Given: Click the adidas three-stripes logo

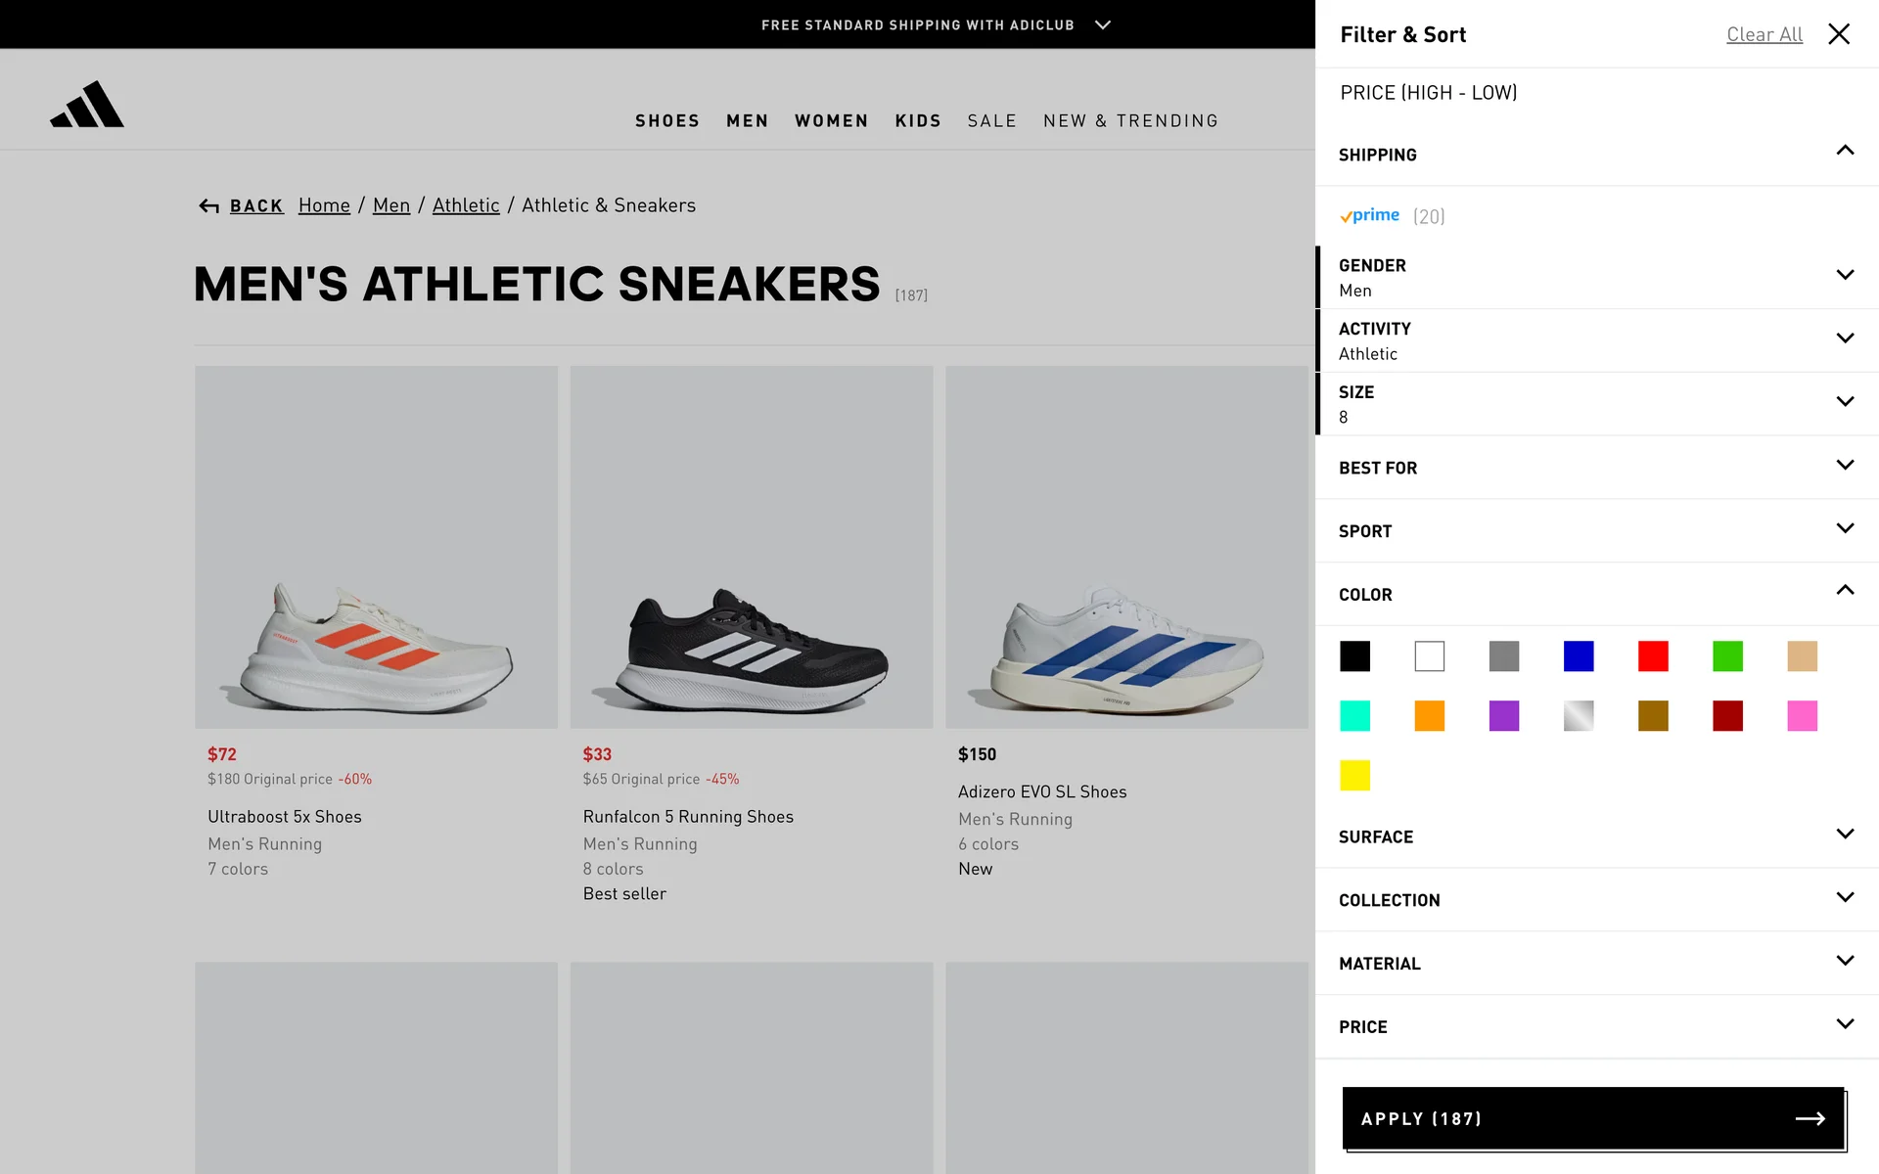Looking at the screenshot, I should [87, 105].
